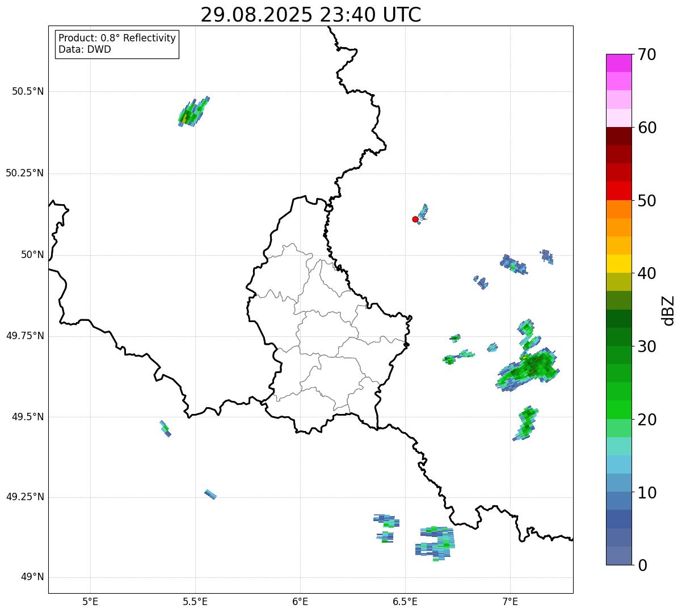Click the 49°N latitude label
Screen dimensions: 682x613
(x=32, y=577)
